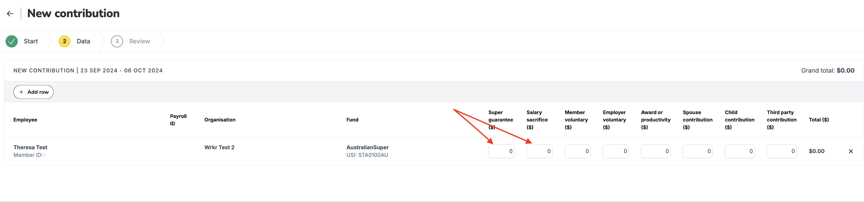Click the fund name AustralianSuper
The width and height of the screenshot is (864, 202).
pos(367,147)
